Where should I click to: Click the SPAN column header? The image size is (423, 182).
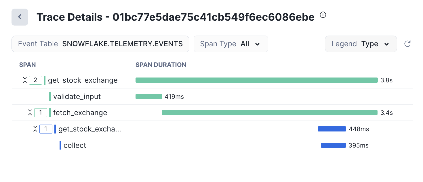coord(28,65)
